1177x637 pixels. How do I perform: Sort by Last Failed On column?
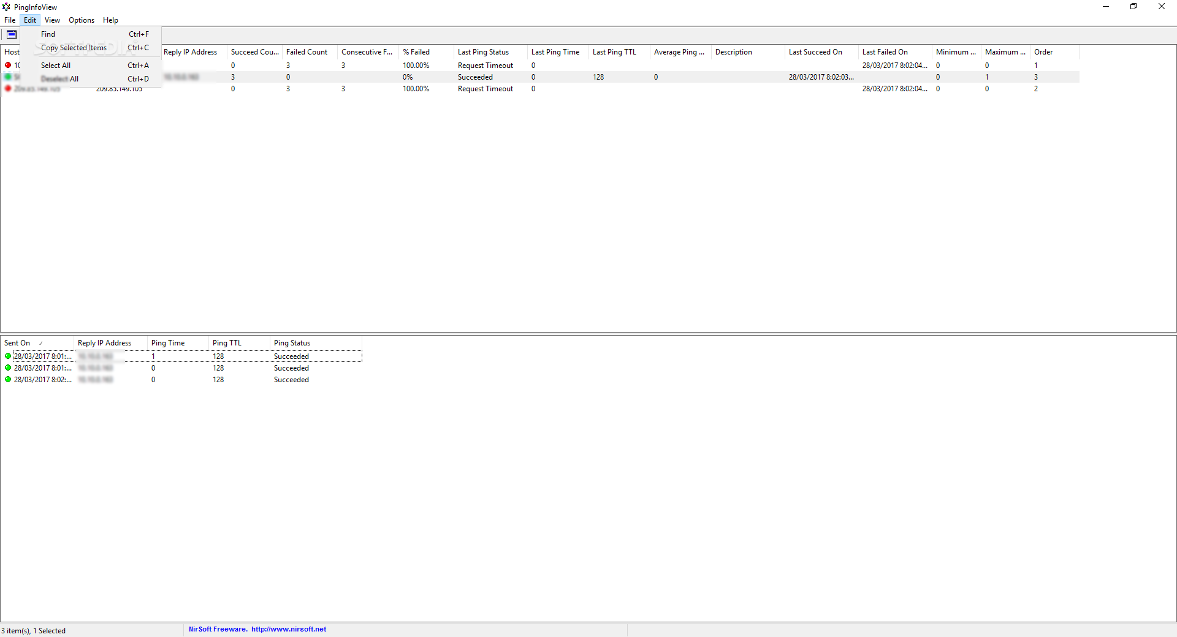[x=895, y=52]
